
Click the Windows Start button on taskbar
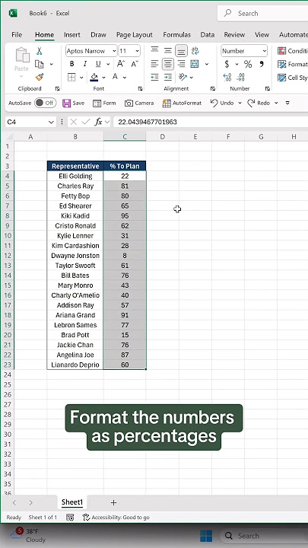[206, 535]
